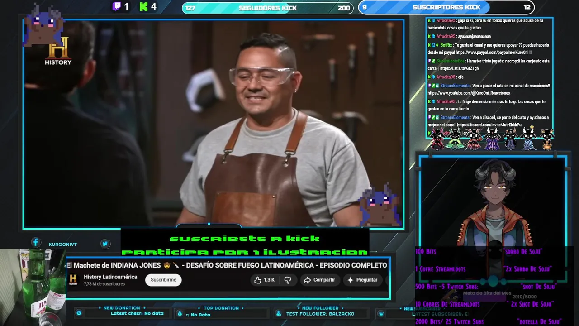The width and height of the screenshot is (579, 326).
Task: Open the l.stls.to/GrZ1gN link in chat
Action: tap(459, 68)
